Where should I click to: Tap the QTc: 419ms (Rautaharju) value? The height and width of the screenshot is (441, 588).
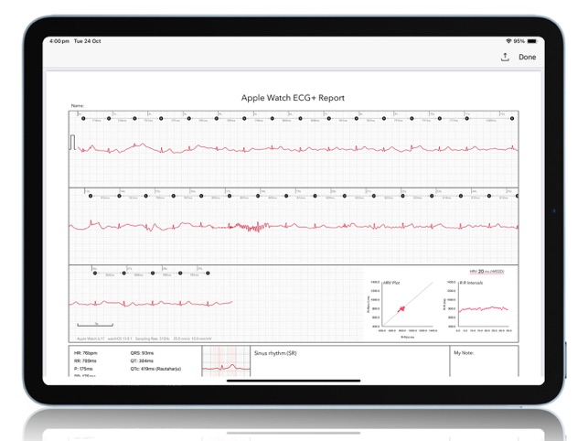point(155,369)
